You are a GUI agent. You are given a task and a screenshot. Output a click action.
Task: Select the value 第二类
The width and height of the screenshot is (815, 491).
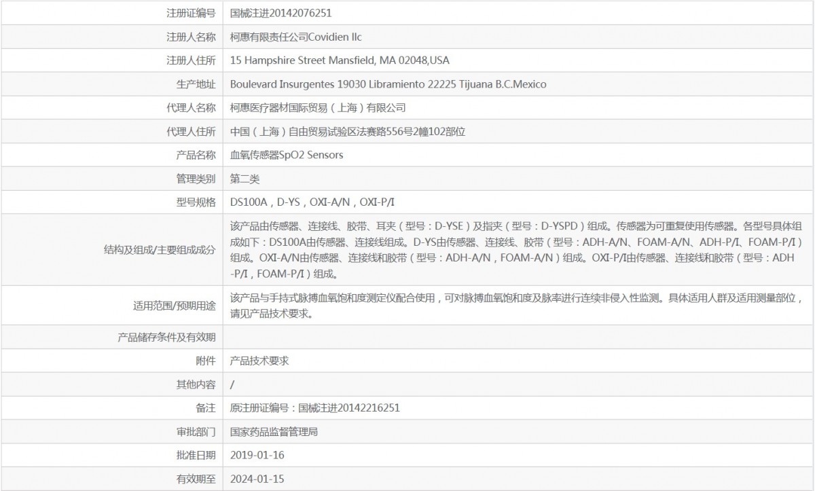(245, 179)
